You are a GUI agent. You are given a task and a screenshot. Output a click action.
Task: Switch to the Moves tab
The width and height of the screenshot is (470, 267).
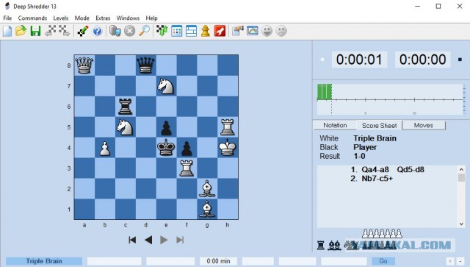coord(424,126)
